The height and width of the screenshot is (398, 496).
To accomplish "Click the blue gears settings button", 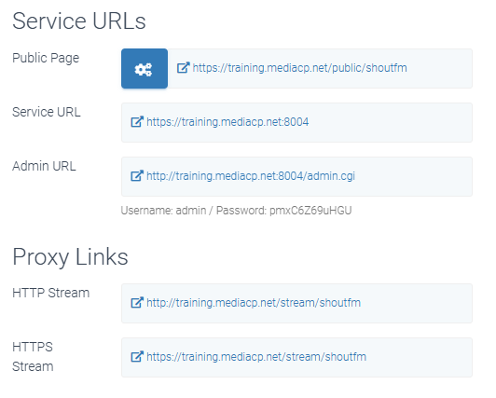I will coord(145,68).
